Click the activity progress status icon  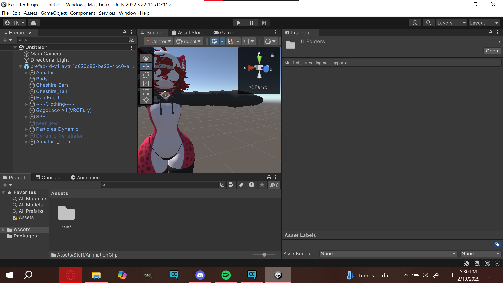(x=497, y=263)
